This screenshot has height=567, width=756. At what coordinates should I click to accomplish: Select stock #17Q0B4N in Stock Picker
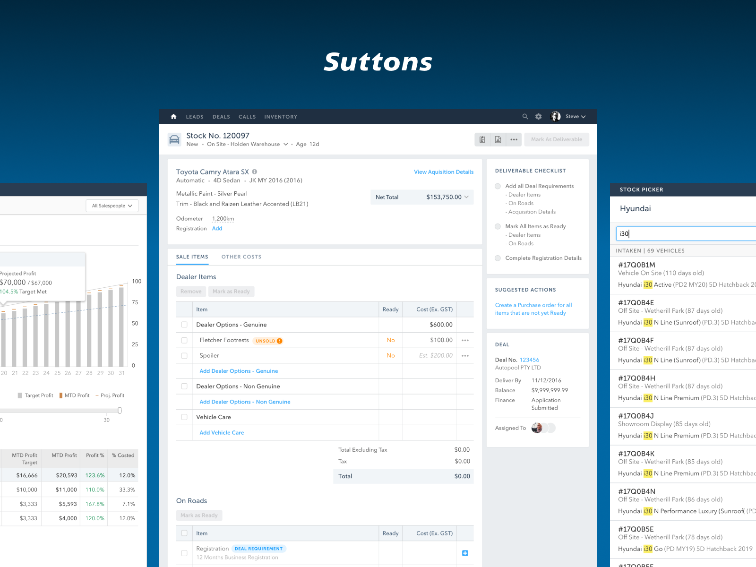683,502
